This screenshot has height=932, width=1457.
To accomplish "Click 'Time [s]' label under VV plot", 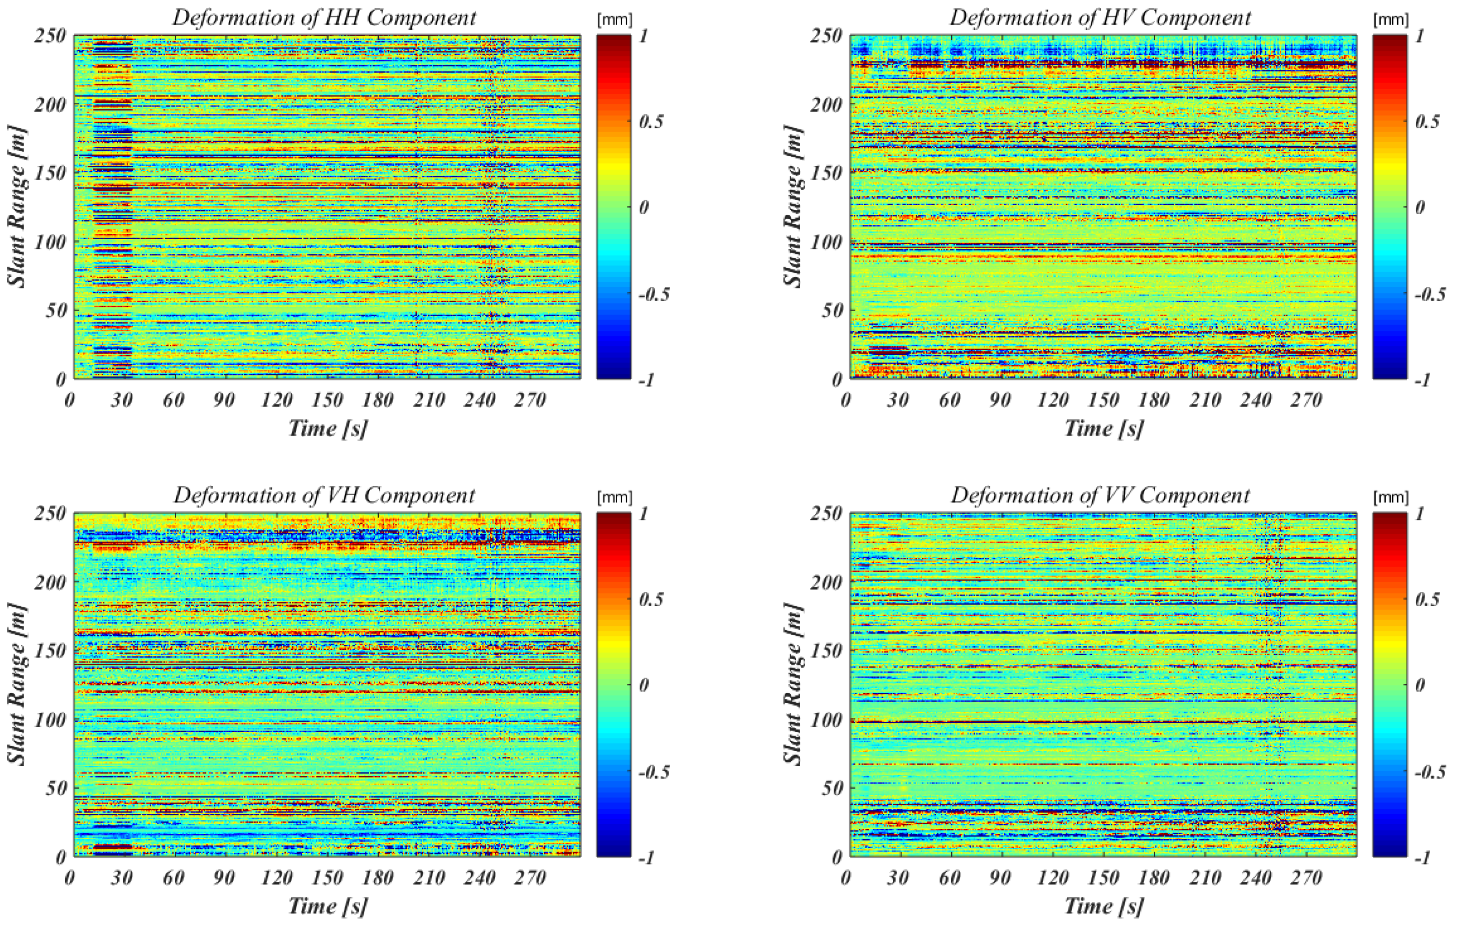I will tap(1104, 906).
